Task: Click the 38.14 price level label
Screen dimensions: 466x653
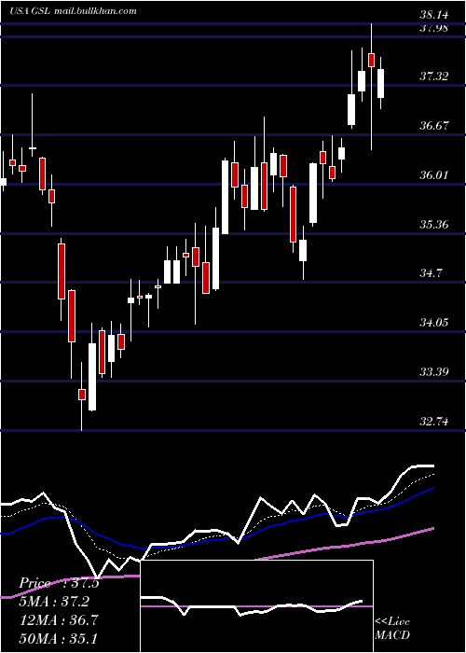Action: coord(433,16)
